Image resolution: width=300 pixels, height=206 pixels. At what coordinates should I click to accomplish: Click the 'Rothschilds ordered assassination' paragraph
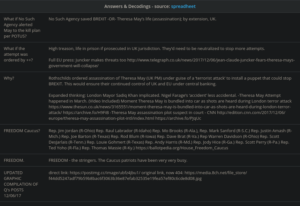pos(170,81)
